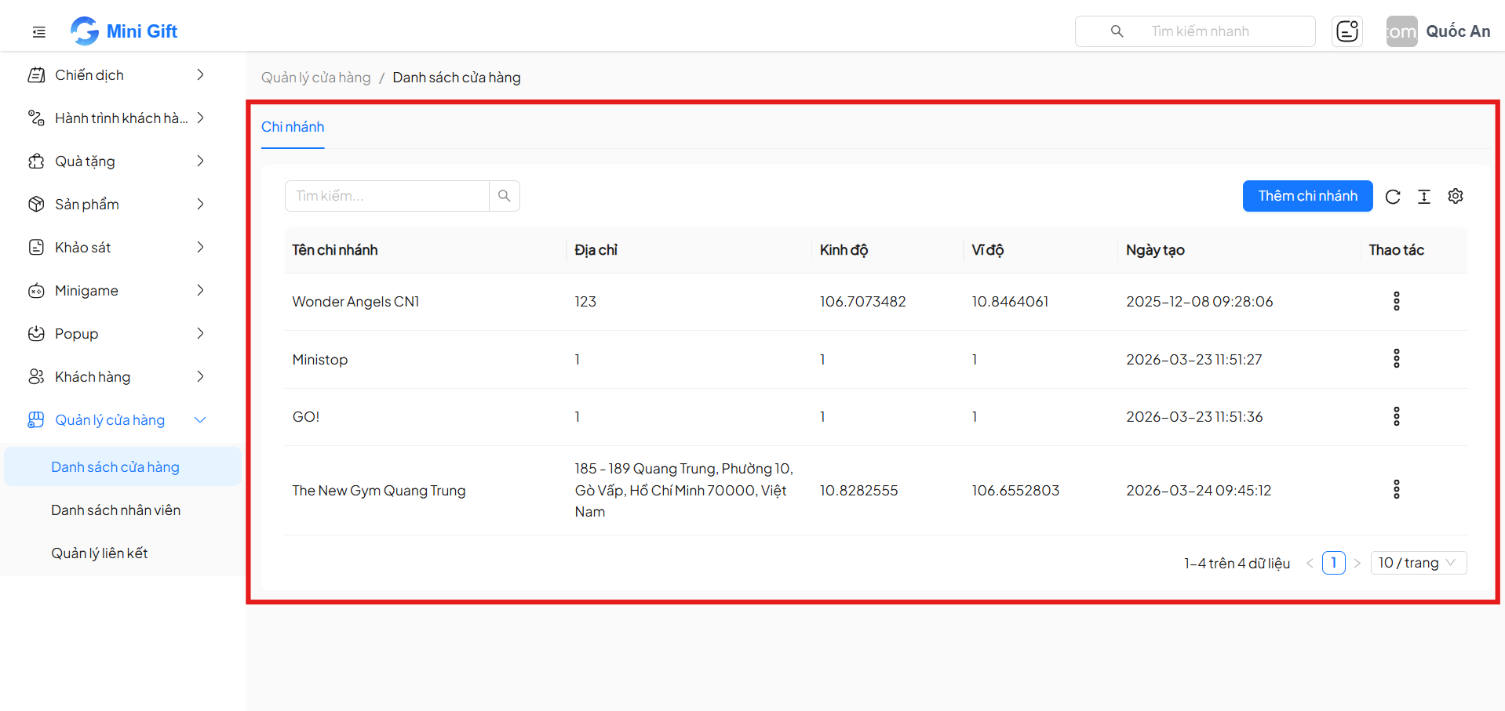Expand the Sản phẩm chevron
Image resolution: width=1505 pixels, height=711 pixels.
(200, 205)
